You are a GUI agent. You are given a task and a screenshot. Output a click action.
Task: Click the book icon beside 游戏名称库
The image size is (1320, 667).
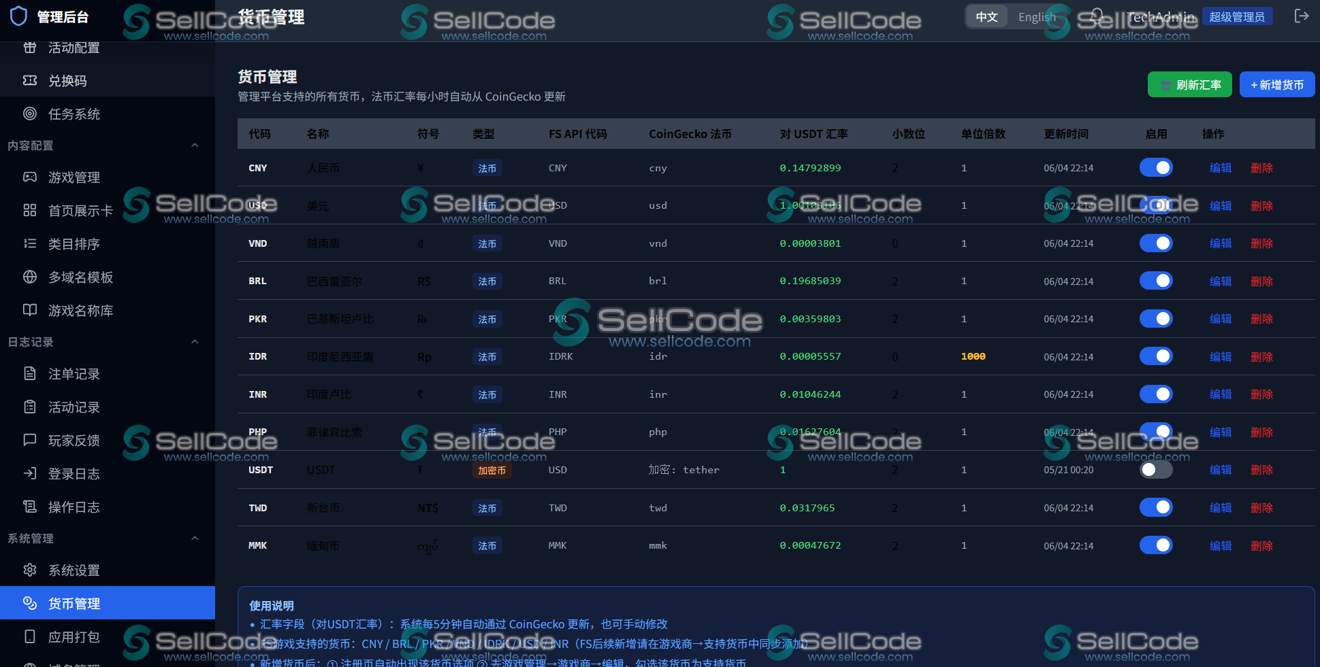(30, 310)
